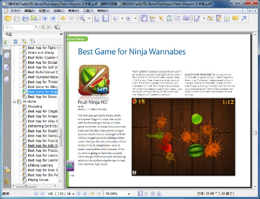Open annotation tool dropdown arrow
The image size is (260, 199).
pos(204,18)
